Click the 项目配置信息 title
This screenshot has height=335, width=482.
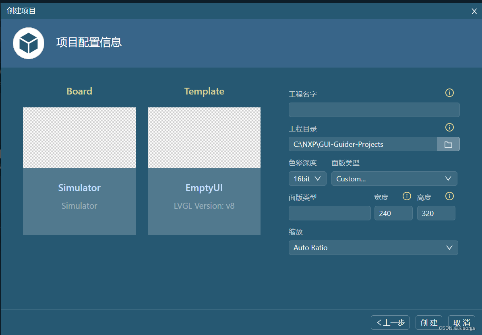pos(89,42)
